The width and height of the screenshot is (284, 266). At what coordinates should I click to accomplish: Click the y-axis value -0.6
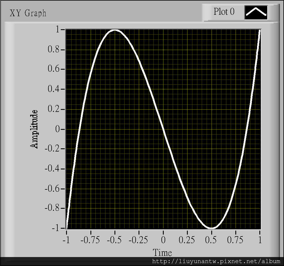[x=52, y=189]
